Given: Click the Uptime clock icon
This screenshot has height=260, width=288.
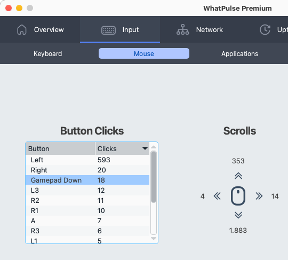Looking at the screenshot, I should pyautogui.click(x=265, y=29).
